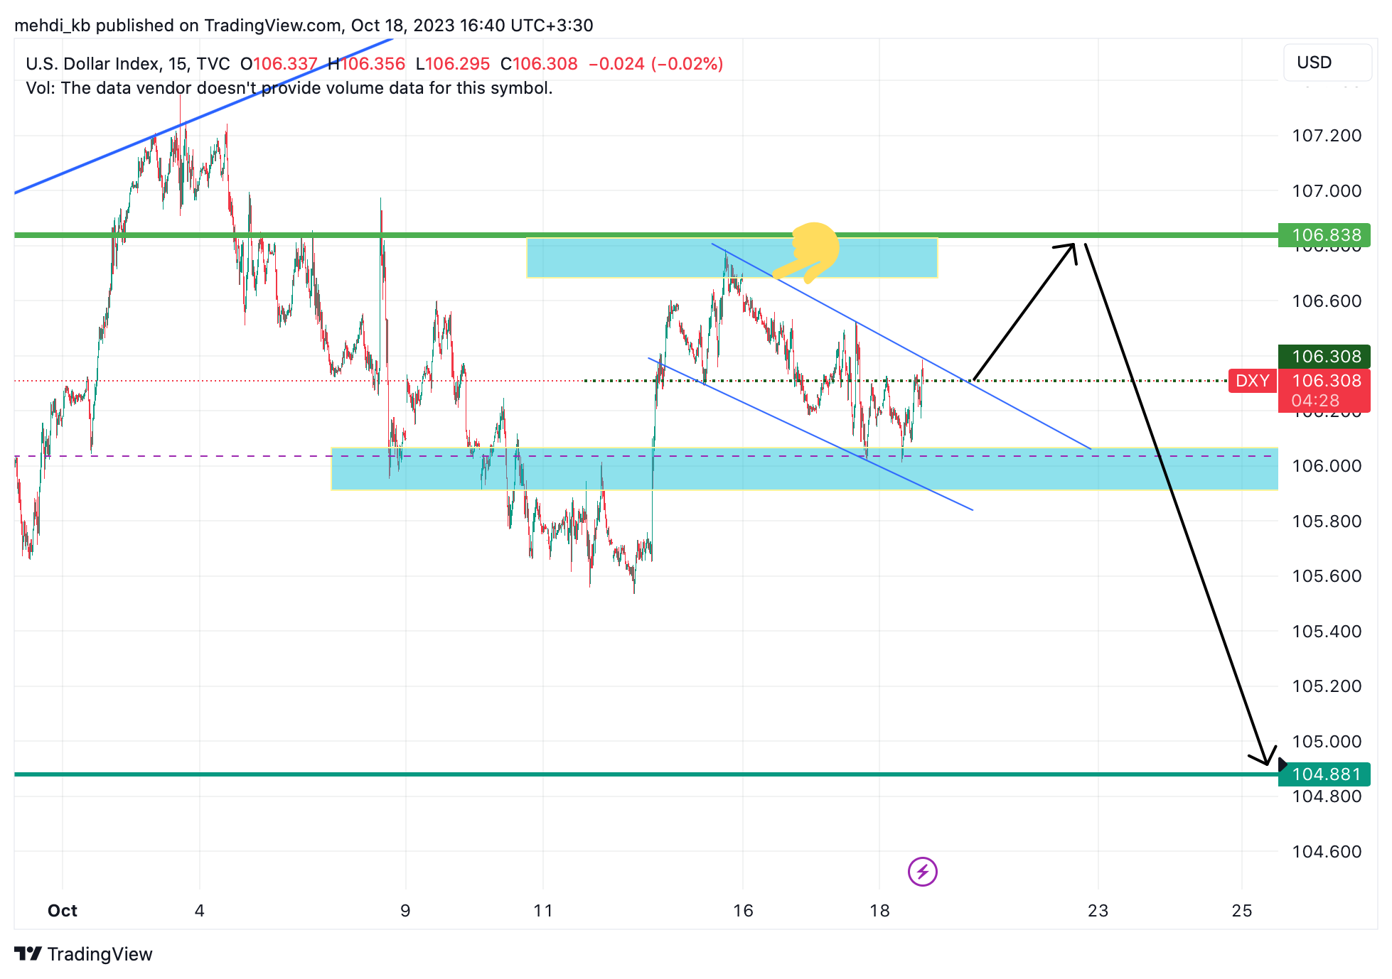Click the 105.200 price axis label

(x=1327, y=686)
